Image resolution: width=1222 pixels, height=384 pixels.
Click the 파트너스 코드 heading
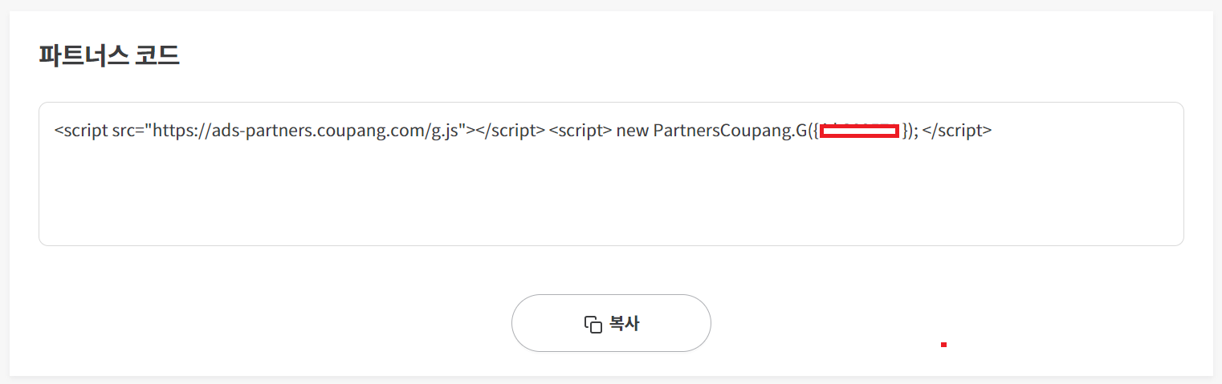[109, 55]
